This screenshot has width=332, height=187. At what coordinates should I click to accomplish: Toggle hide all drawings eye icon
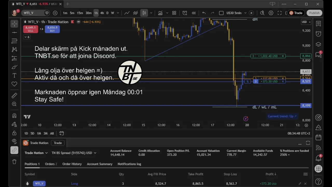[x=14, y=141]
